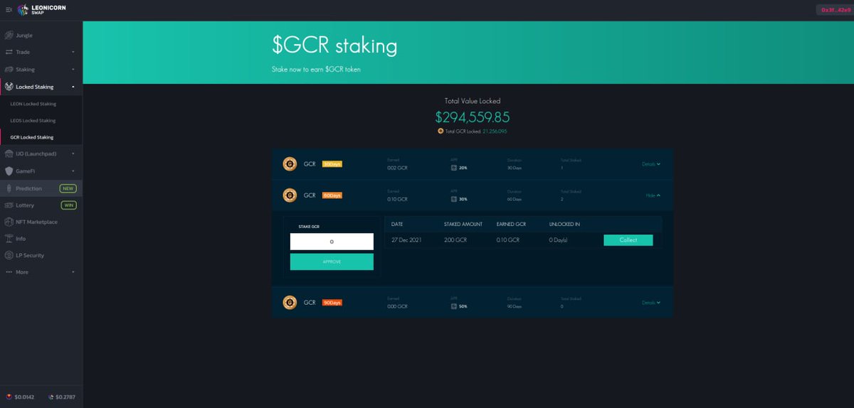Open the APR calculator icon beside 50%

454,306
